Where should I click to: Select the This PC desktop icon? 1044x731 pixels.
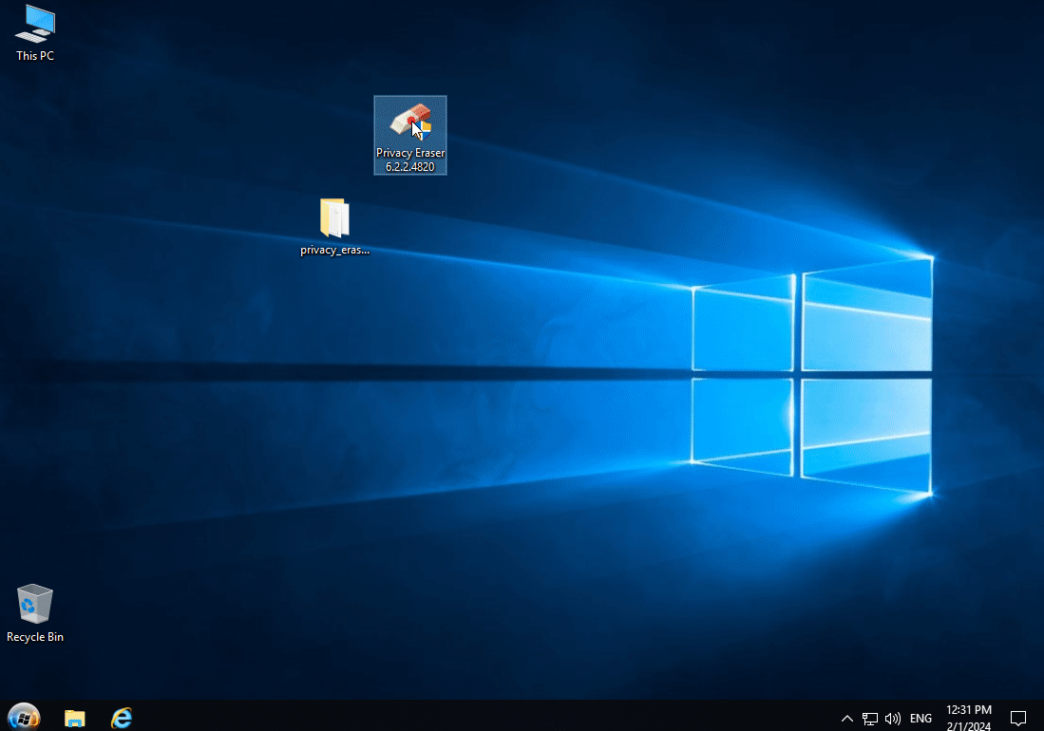[34, 33]
